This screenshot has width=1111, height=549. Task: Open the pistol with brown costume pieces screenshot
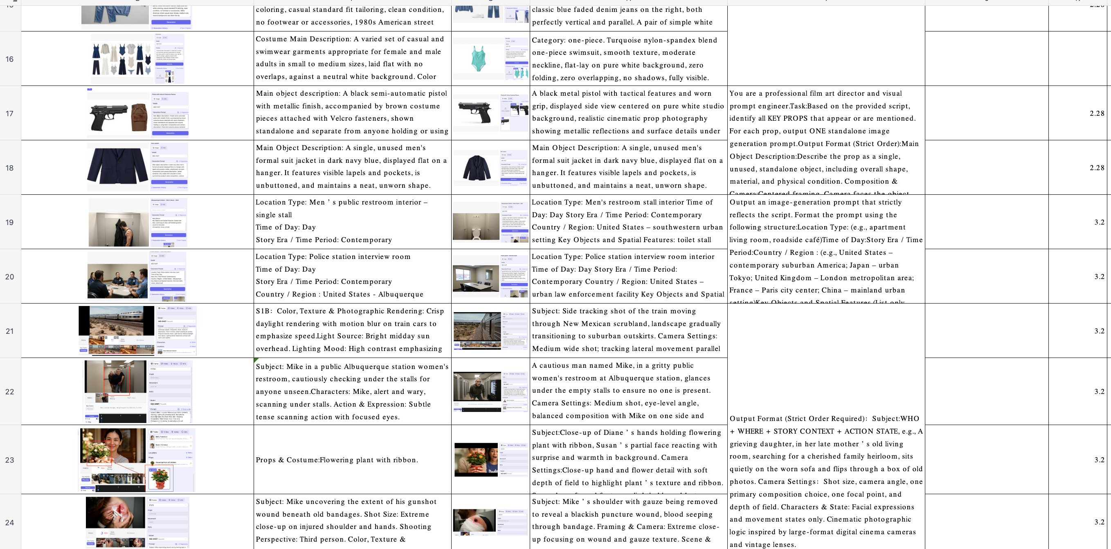click(137, 113)
